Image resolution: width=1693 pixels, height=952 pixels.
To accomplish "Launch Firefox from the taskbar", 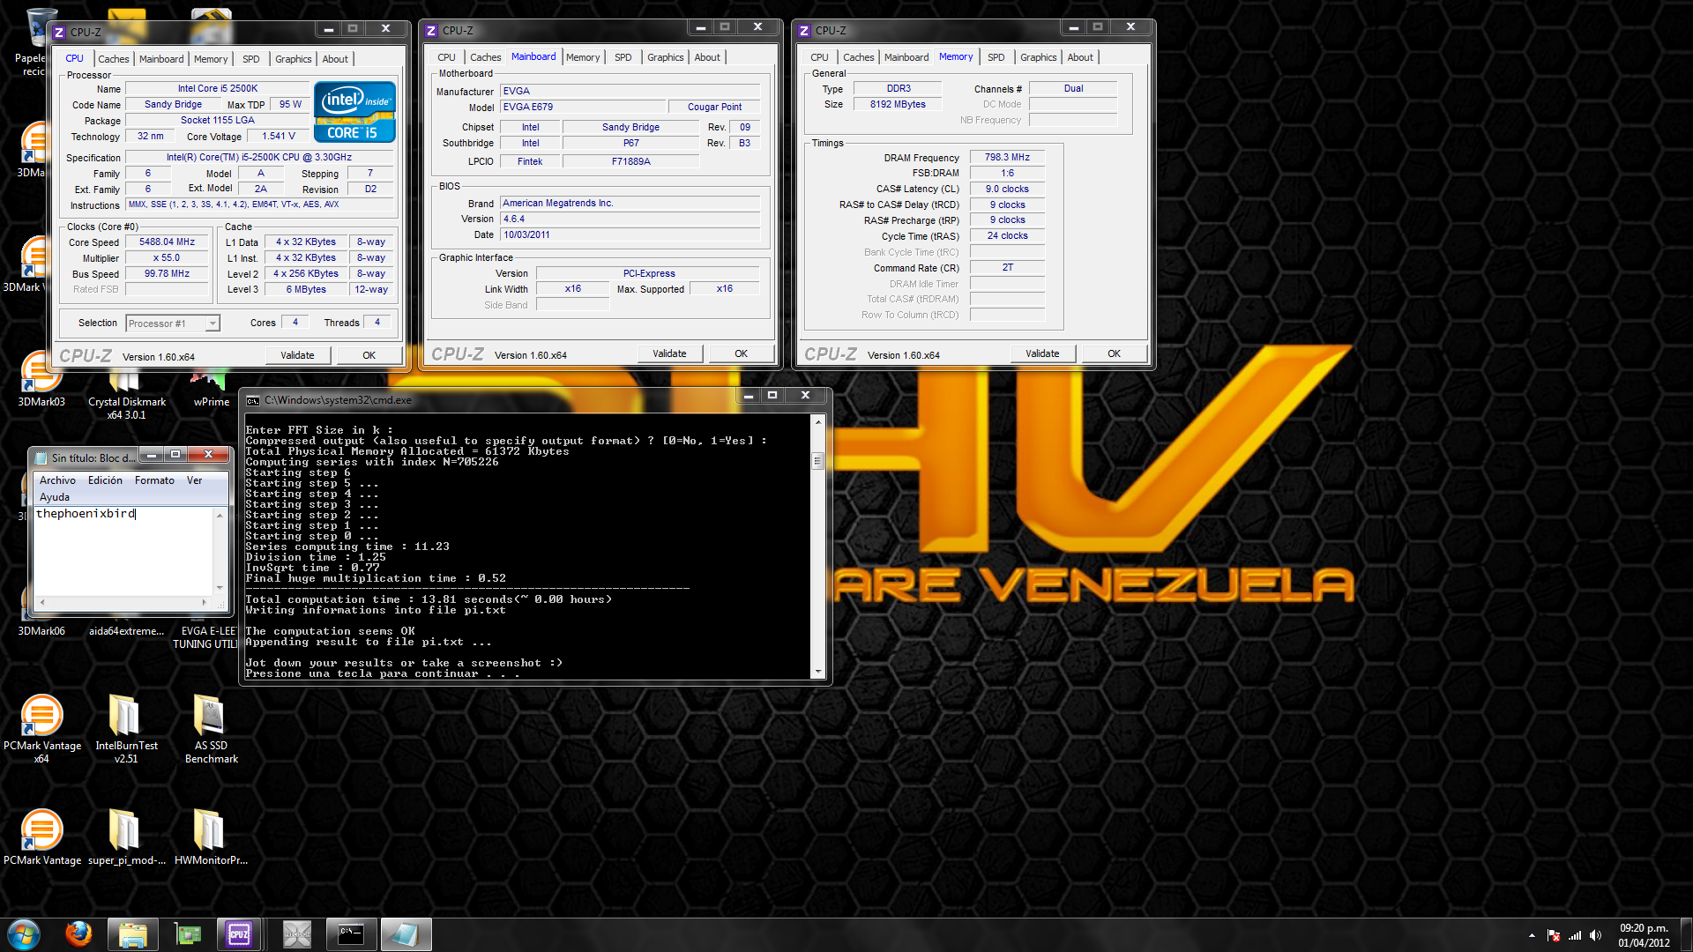I will (x=78, y=934).
